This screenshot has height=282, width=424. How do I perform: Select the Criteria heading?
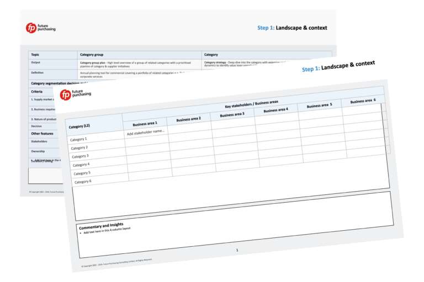[x=37, y=91]
